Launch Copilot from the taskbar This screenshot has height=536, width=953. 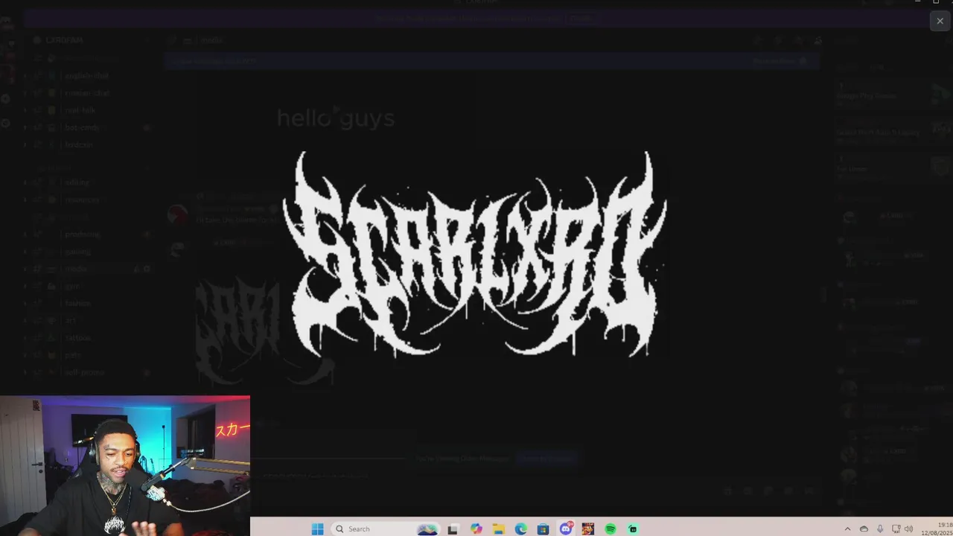[476, 529]
